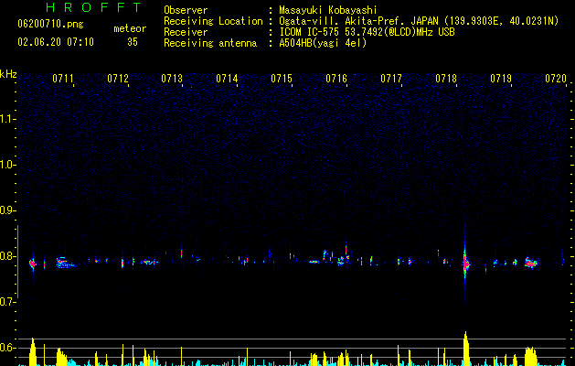Viewport: 575px width, 366px height.
Task: Click observer name Masayuki Kobayashi
Action: [x=328, y=10]
